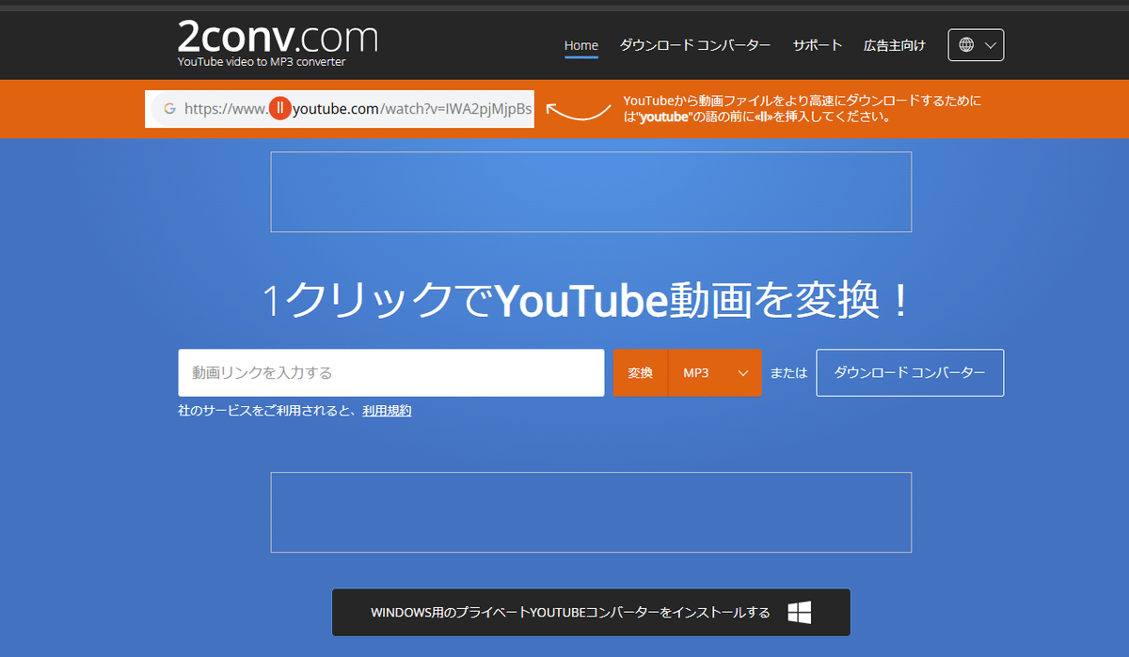Open ダウンロード コンバーター in top navigation
Viewport: 1129px width, 657px height.
point(695,45)
